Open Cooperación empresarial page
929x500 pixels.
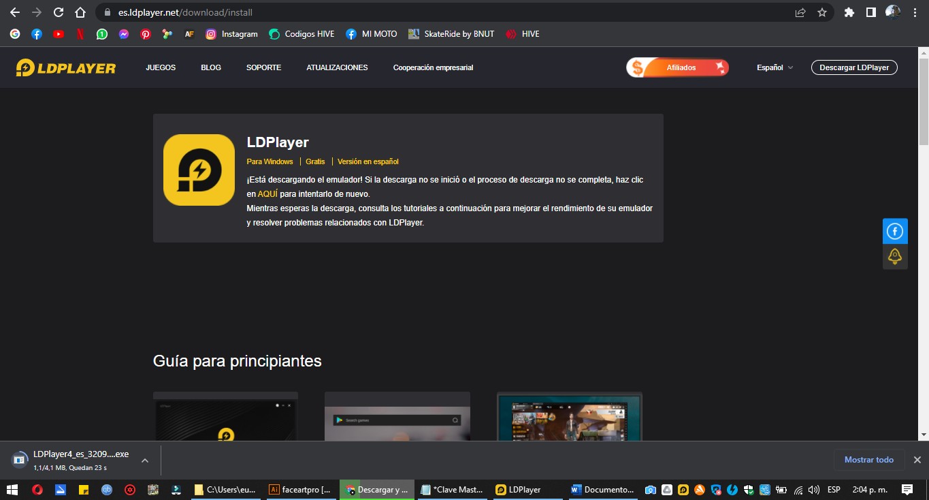coord(433,67)
